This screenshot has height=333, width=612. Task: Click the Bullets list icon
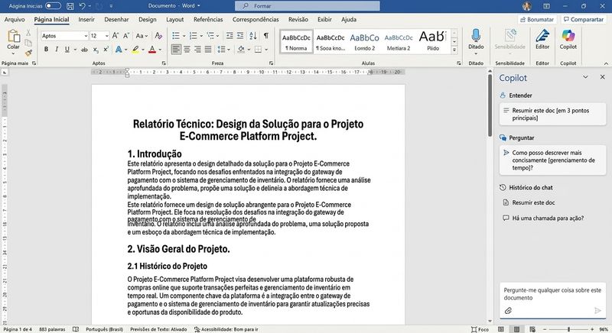176,36
